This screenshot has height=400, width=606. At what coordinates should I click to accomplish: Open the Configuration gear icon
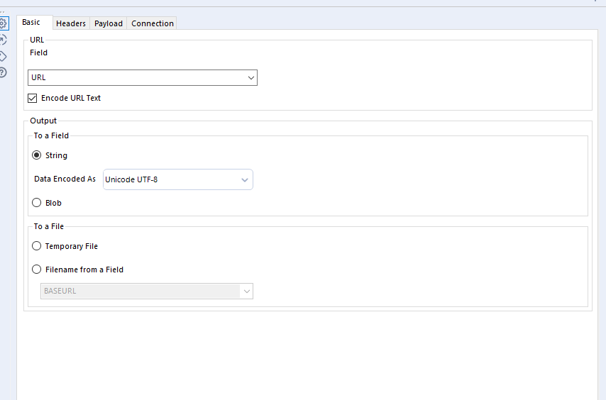4,23
